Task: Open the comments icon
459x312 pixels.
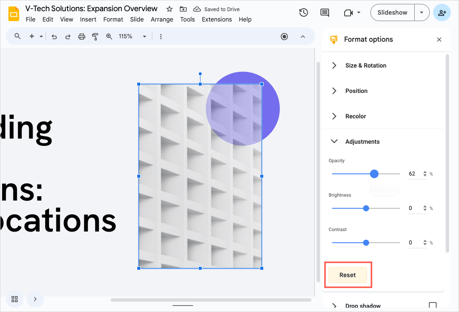Action: coord(325,12)
